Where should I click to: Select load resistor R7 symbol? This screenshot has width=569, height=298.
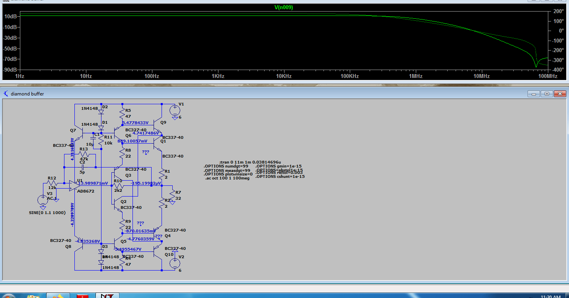click(x=172, y=195)
